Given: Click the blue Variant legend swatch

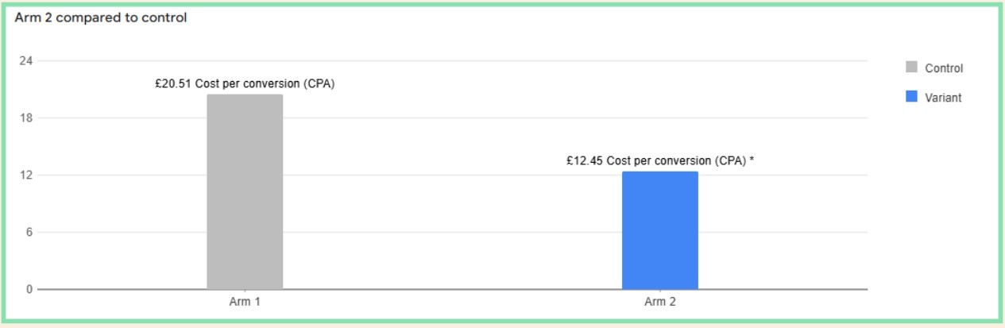Looking at the screenshot, I should click(911, 97).
